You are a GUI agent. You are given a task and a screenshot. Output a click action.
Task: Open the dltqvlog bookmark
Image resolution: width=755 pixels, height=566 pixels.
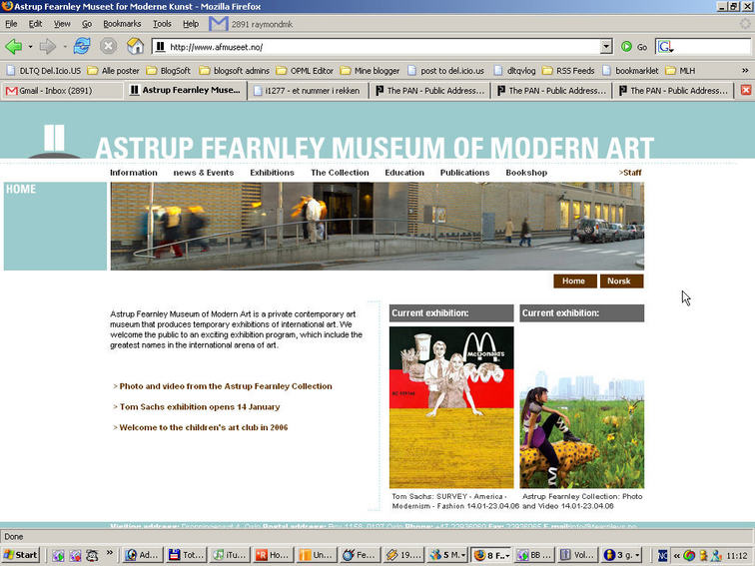coord(514,71)
